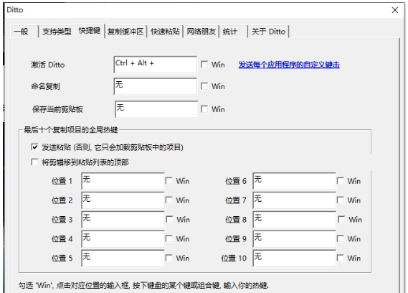Click the 位置 2 hotkey field
Screen dimensions: 408x293
point(123,200)
